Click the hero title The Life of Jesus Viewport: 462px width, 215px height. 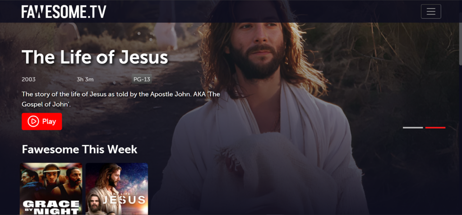(x=95, y=57)
